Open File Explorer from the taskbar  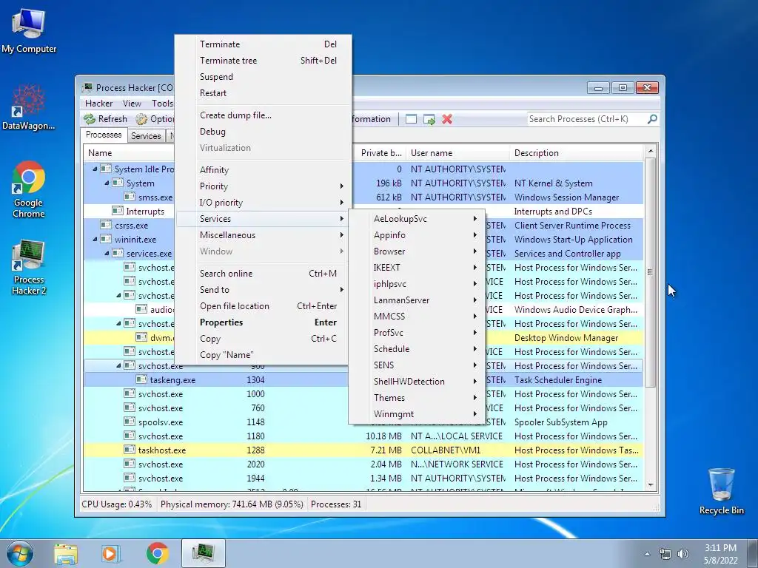coord(66,553)
